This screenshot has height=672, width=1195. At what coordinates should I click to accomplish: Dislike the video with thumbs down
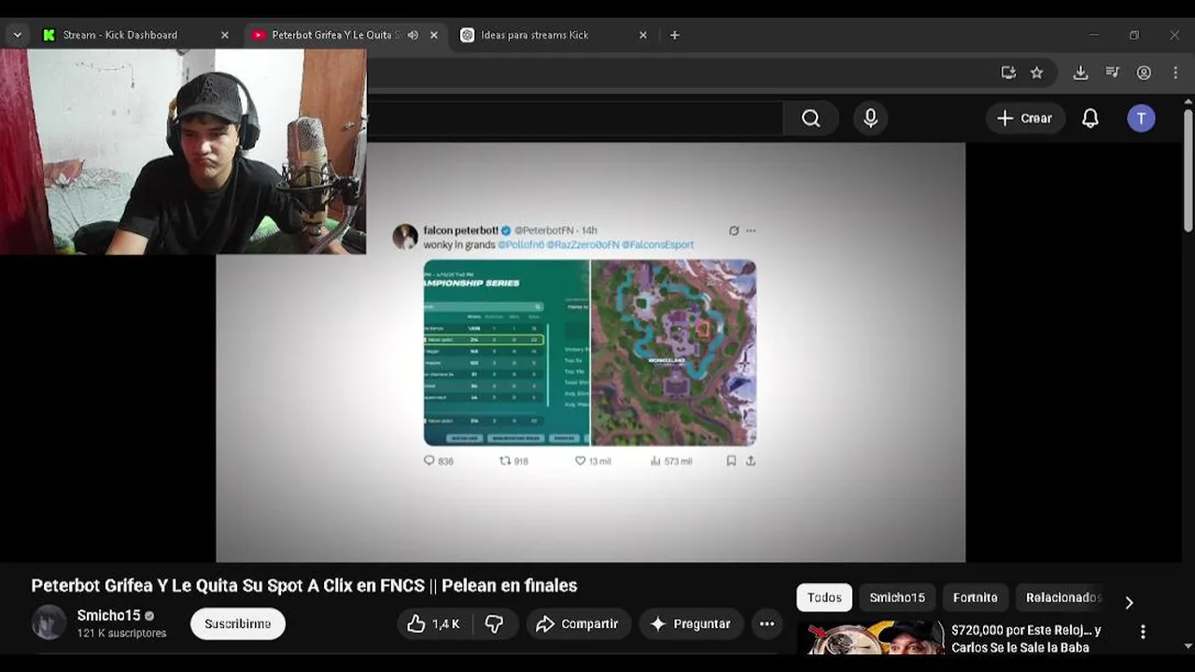tap(494, 623)
